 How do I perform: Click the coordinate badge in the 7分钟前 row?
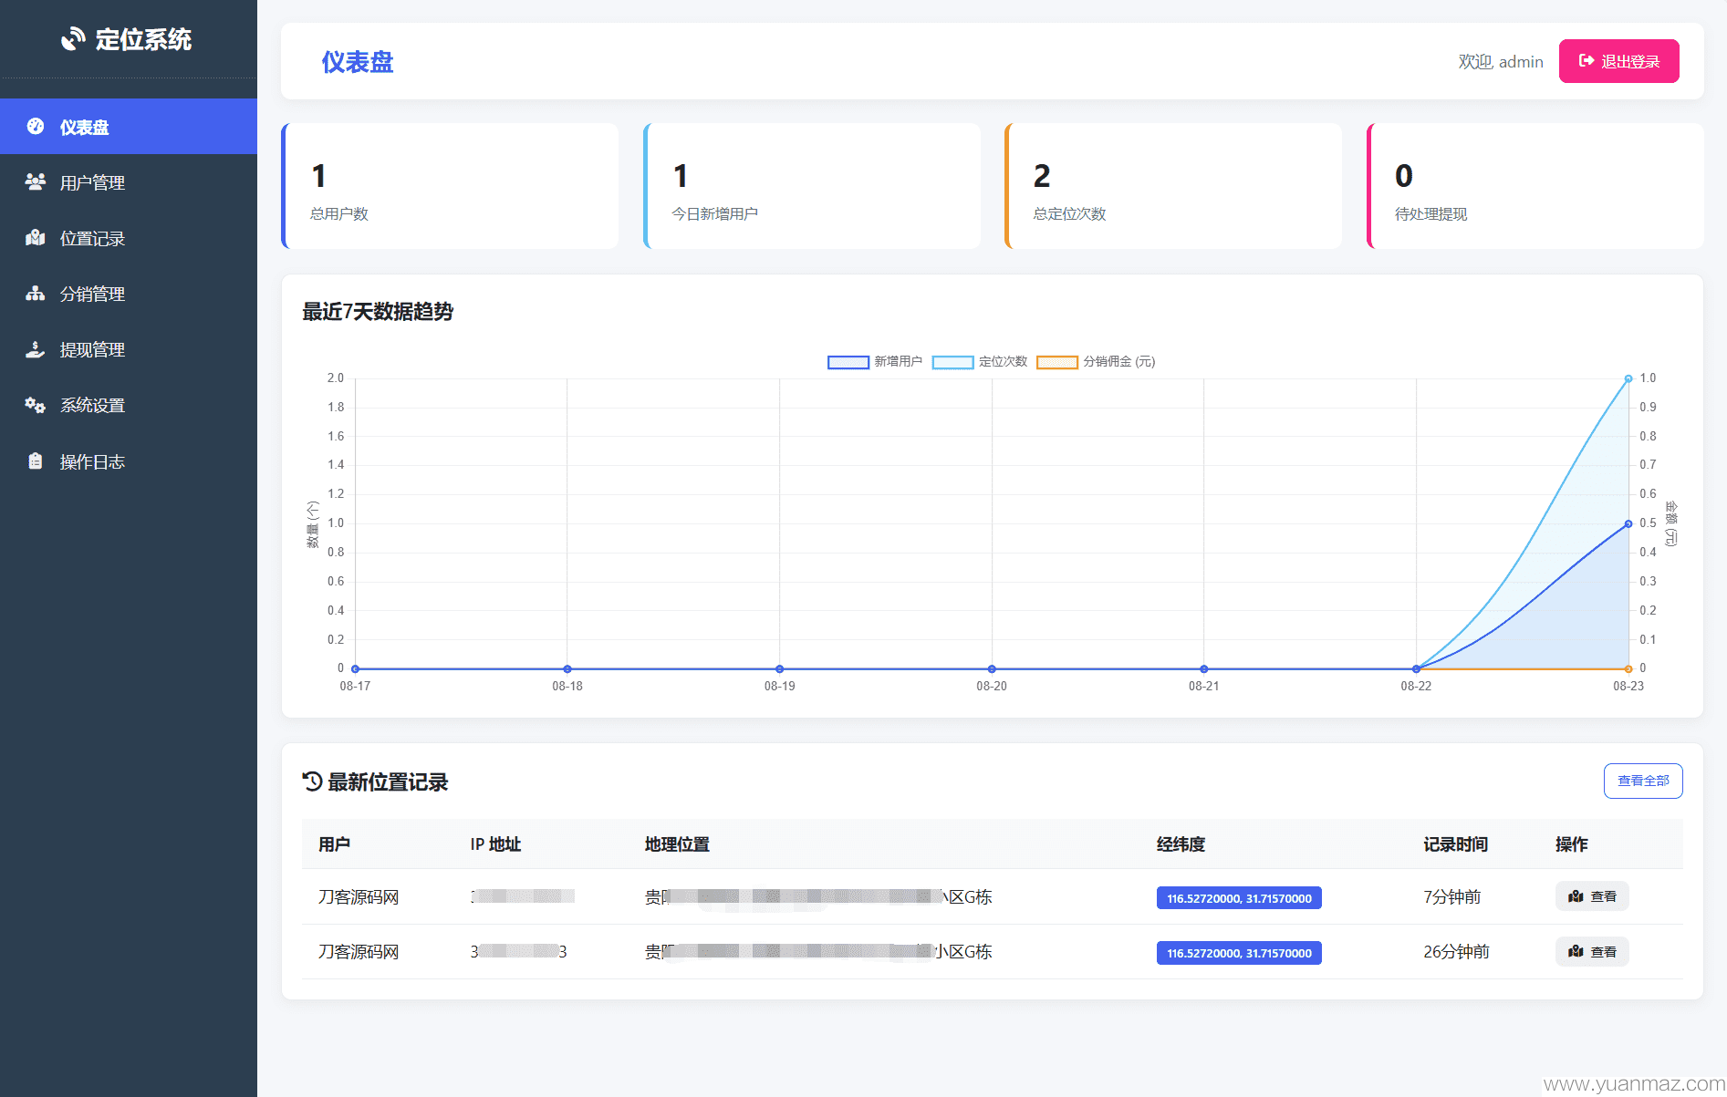click(1239, 898)
